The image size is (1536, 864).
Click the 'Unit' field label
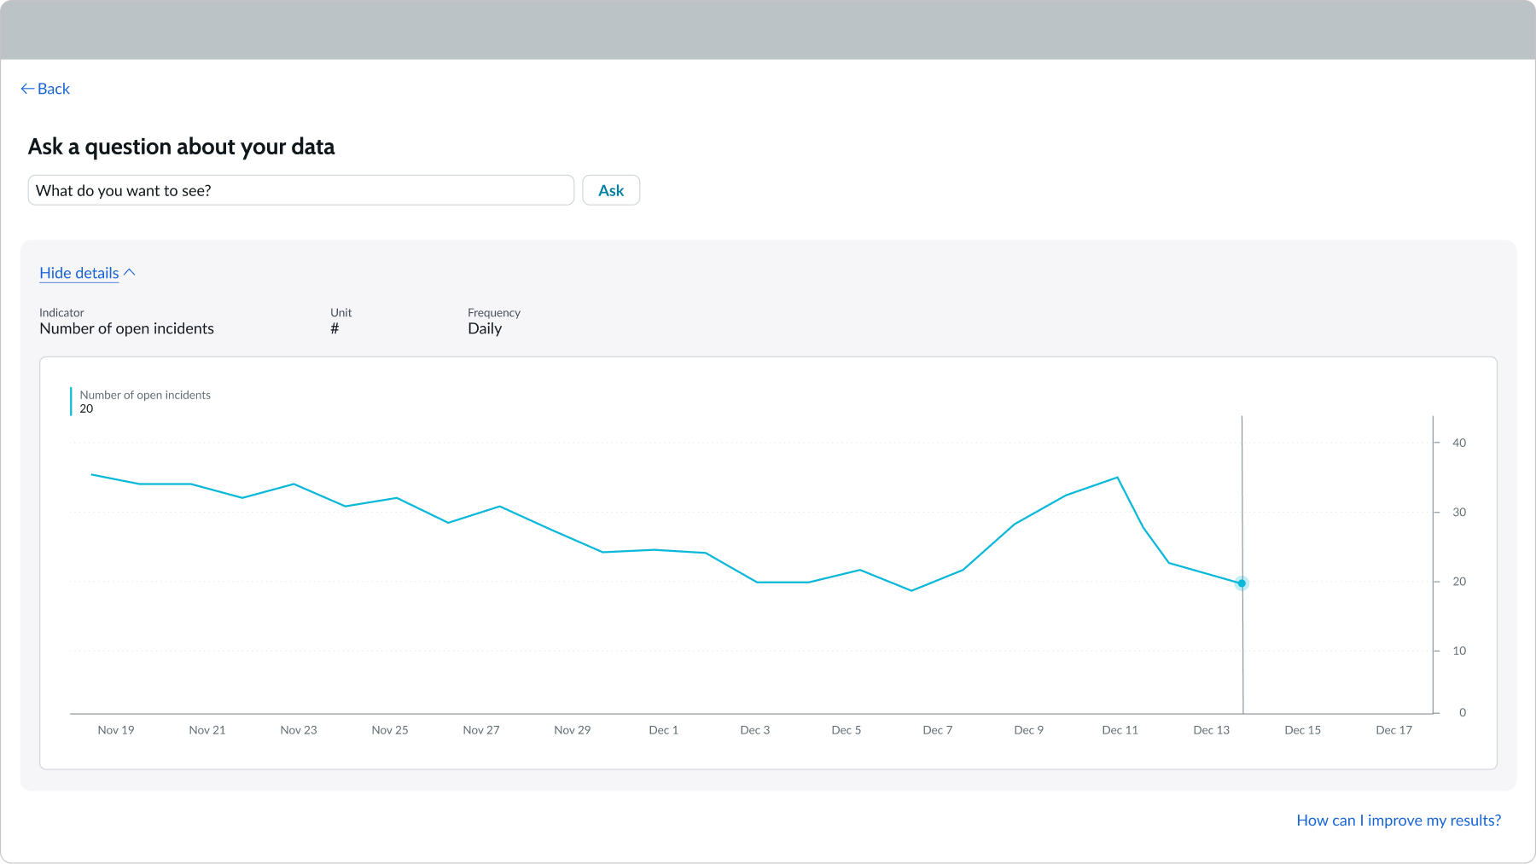(341, 313)
